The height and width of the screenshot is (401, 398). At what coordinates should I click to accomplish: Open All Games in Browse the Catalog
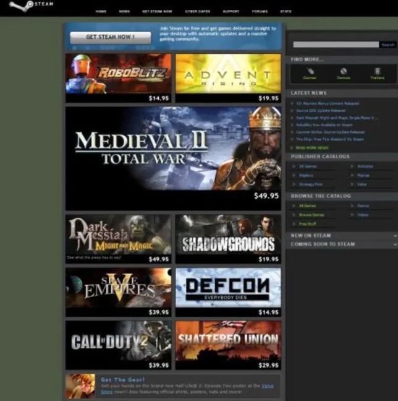pyautogui.click(x=307, y=205)
